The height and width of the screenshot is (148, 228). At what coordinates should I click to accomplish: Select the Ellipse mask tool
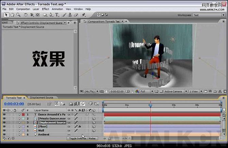tap(45, 15)
